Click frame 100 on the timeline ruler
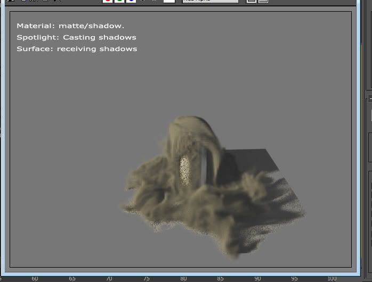Viewport: 372px width, 282px height. click(331, 278)
